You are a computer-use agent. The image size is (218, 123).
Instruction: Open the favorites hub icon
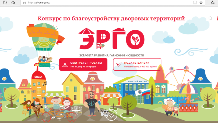click(213, 2)
